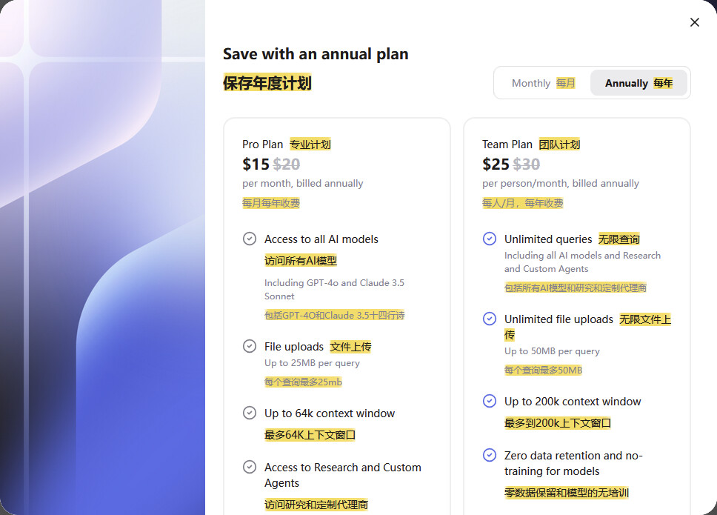This screenshot has width=717, height=515.
Task: Click checkmark for Zero data retention feature
Action: tap(490, 455)
